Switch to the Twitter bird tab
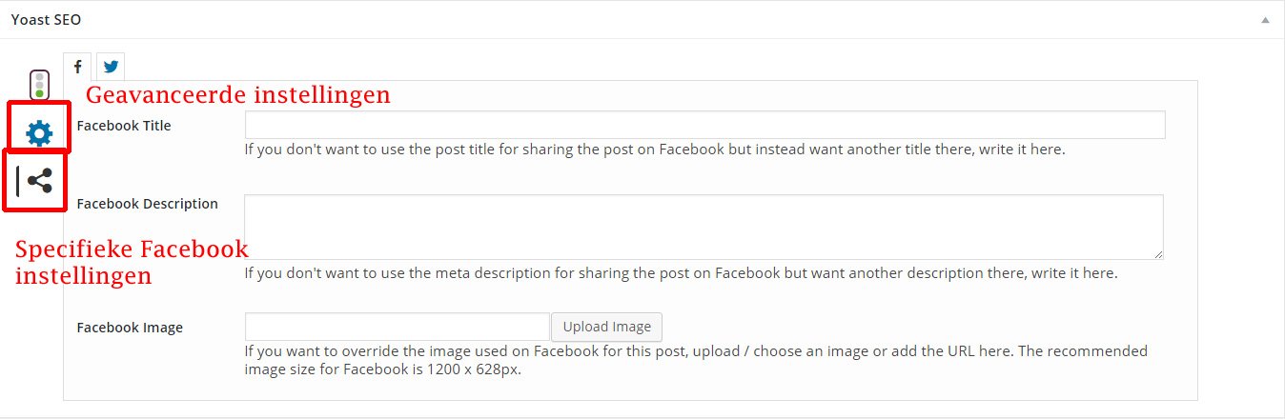 [x=111, y=67]
